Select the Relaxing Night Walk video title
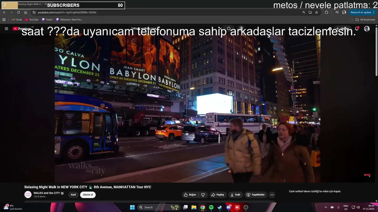The height and width of the screenshot is (212, 378). point(88,187)
